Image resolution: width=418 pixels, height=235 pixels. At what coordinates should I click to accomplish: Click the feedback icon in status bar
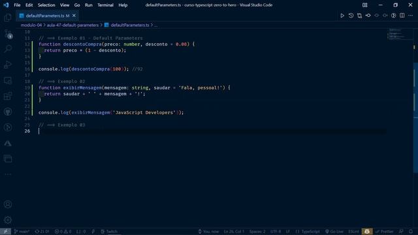click(401, 232)
